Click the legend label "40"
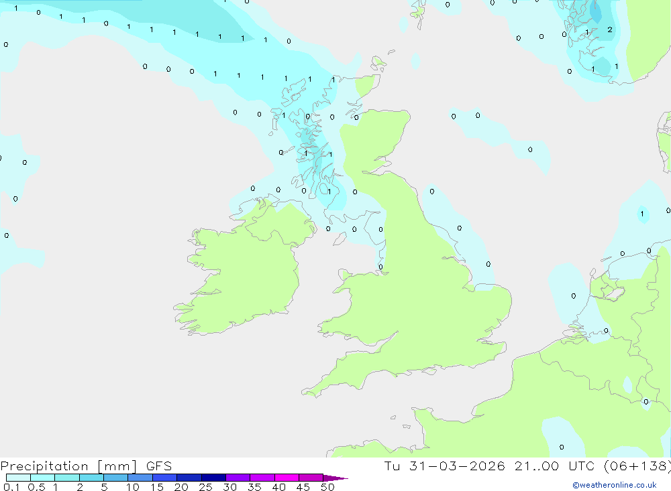This screenshot has width=671, height=491. 278,487
